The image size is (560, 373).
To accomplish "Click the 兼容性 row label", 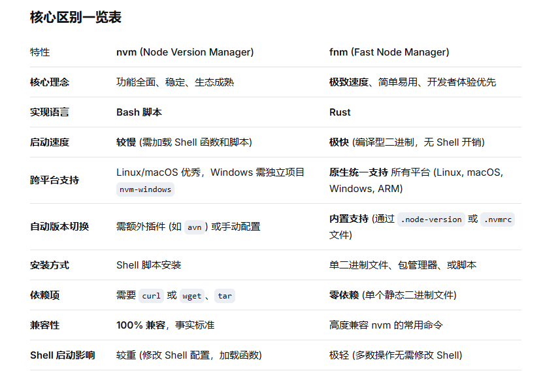I will (x=44, y=325).
